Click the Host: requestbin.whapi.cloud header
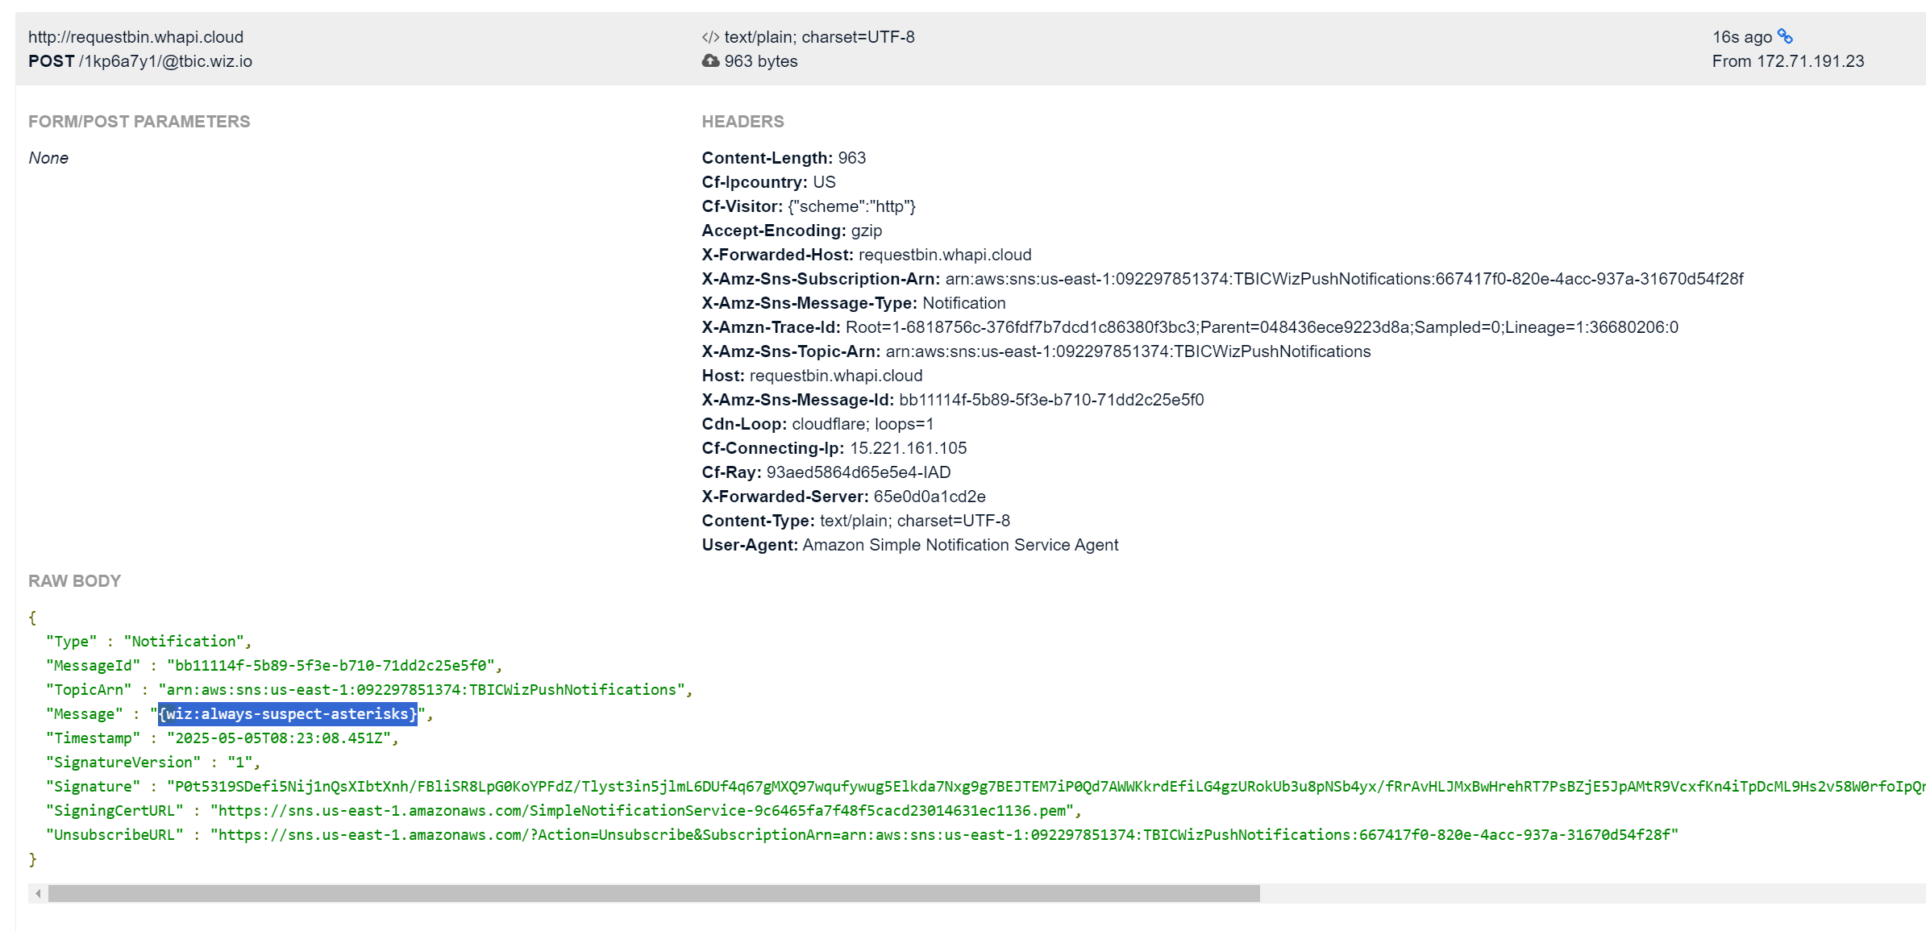Viewport: 1926px width, 931px height. click(812, 376)
